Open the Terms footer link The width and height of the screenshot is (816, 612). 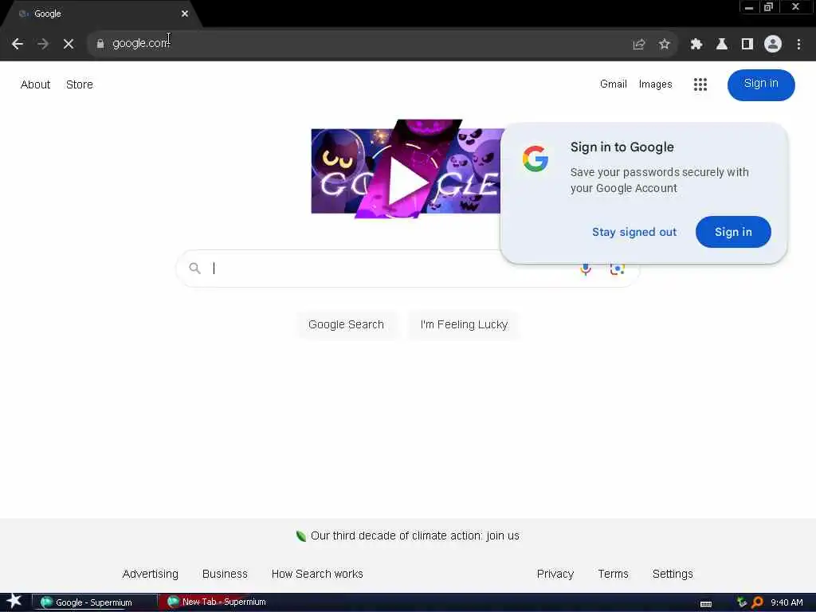(613, 574)
